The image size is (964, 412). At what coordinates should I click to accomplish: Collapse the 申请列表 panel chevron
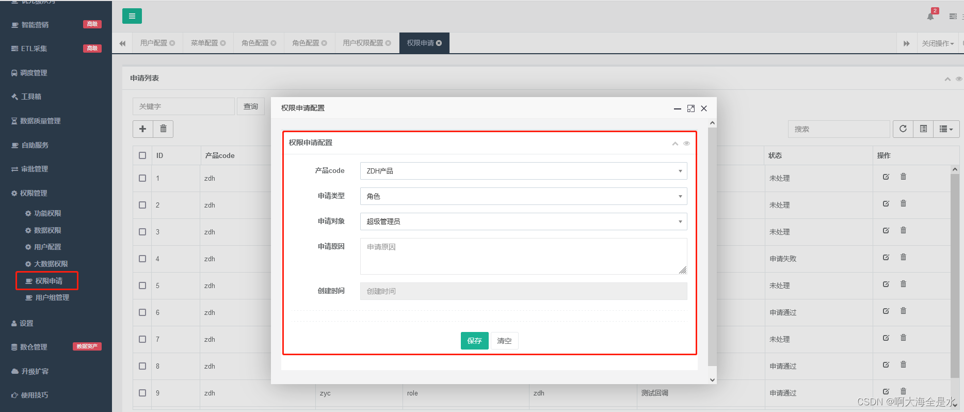click(947, 79)
